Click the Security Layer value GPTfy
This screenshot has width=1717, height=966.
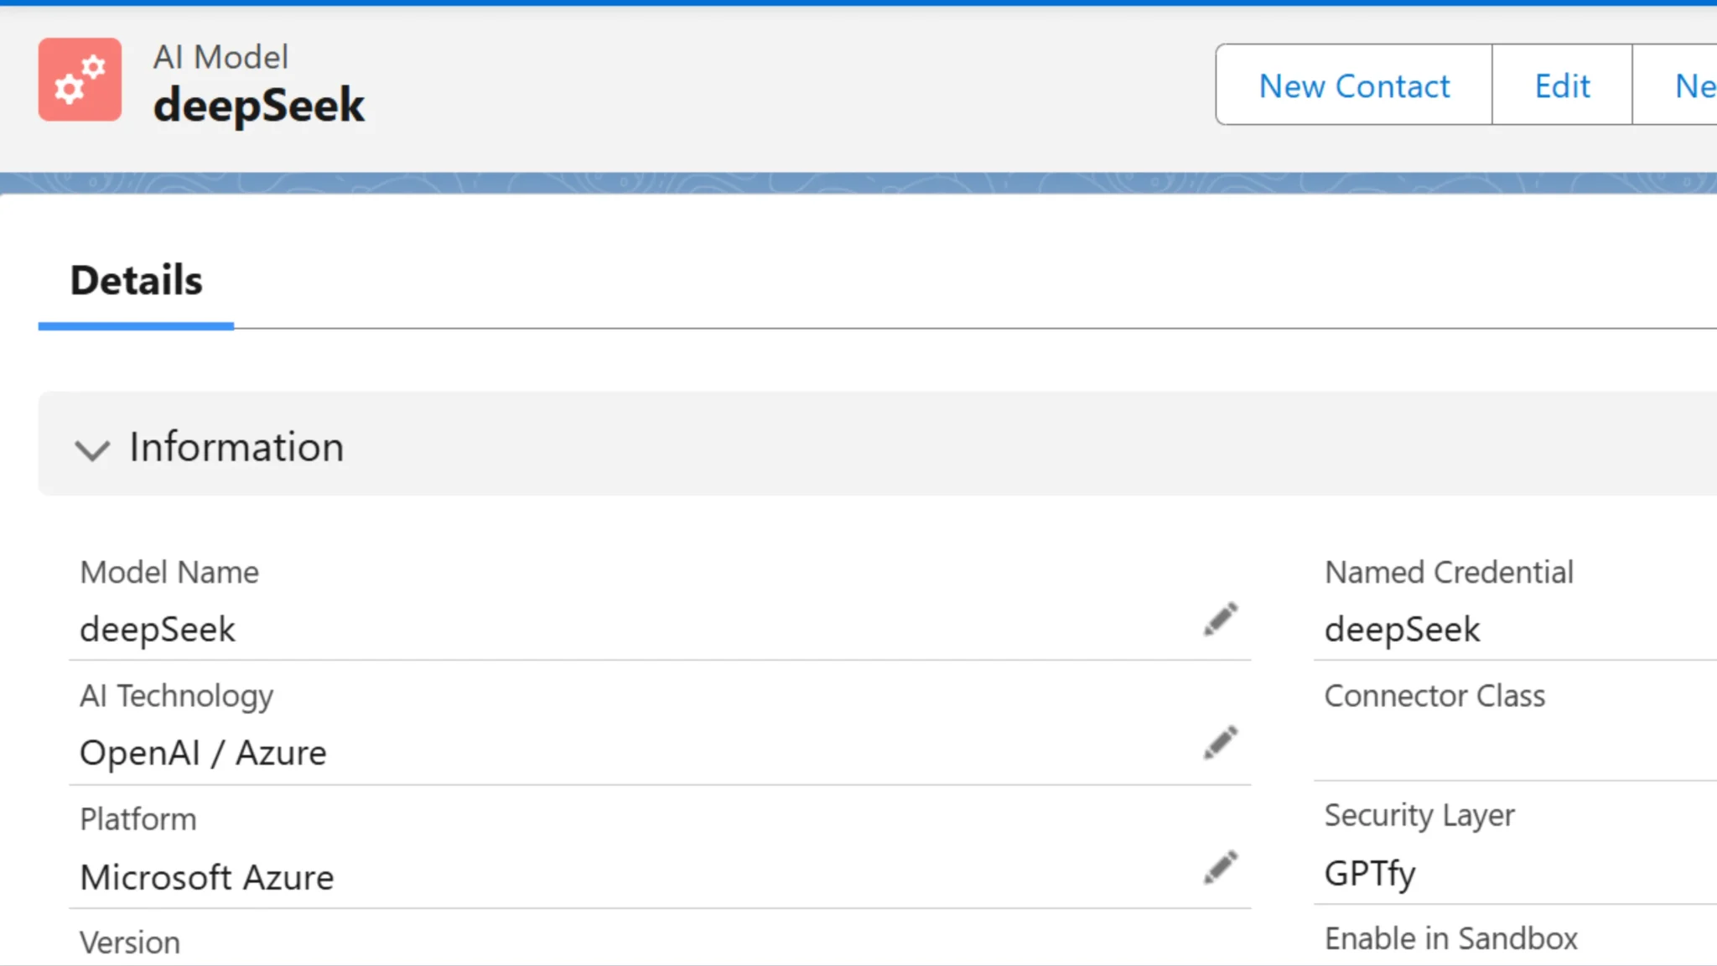(x=1370, y=872)
